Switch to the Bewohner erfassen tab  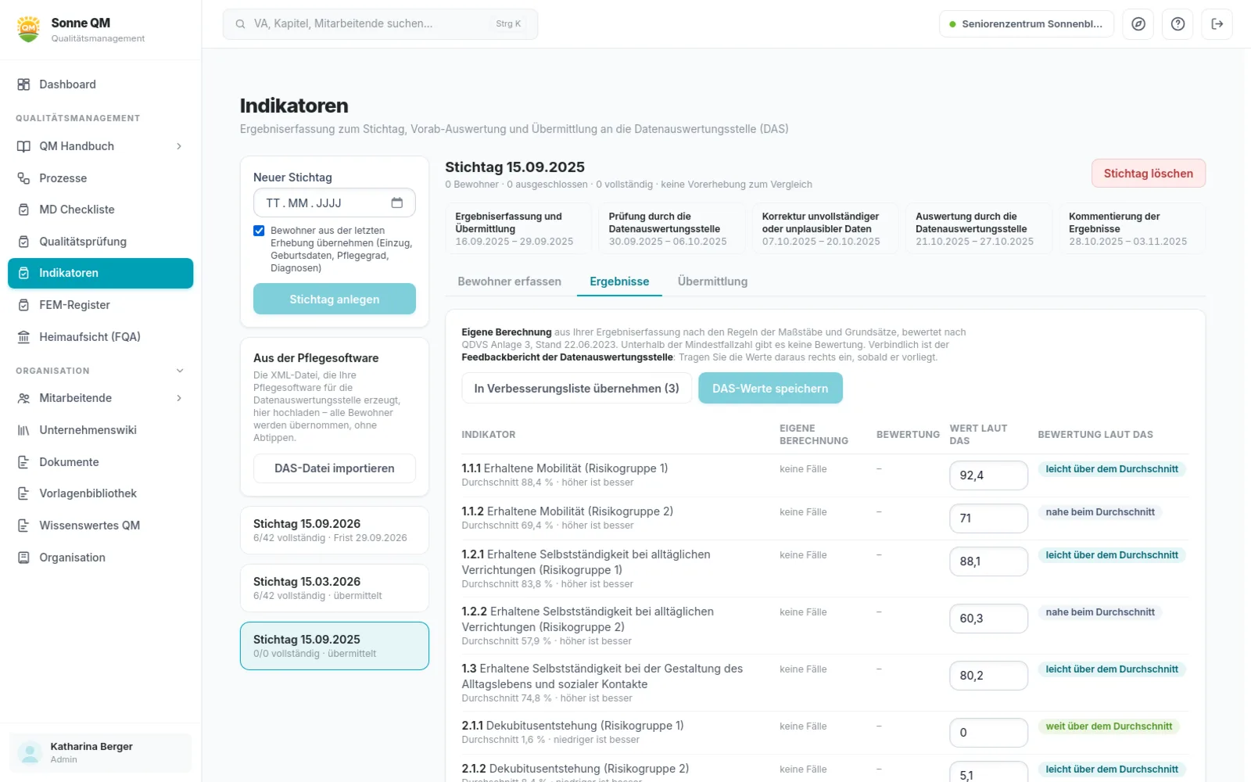[509, 282]
